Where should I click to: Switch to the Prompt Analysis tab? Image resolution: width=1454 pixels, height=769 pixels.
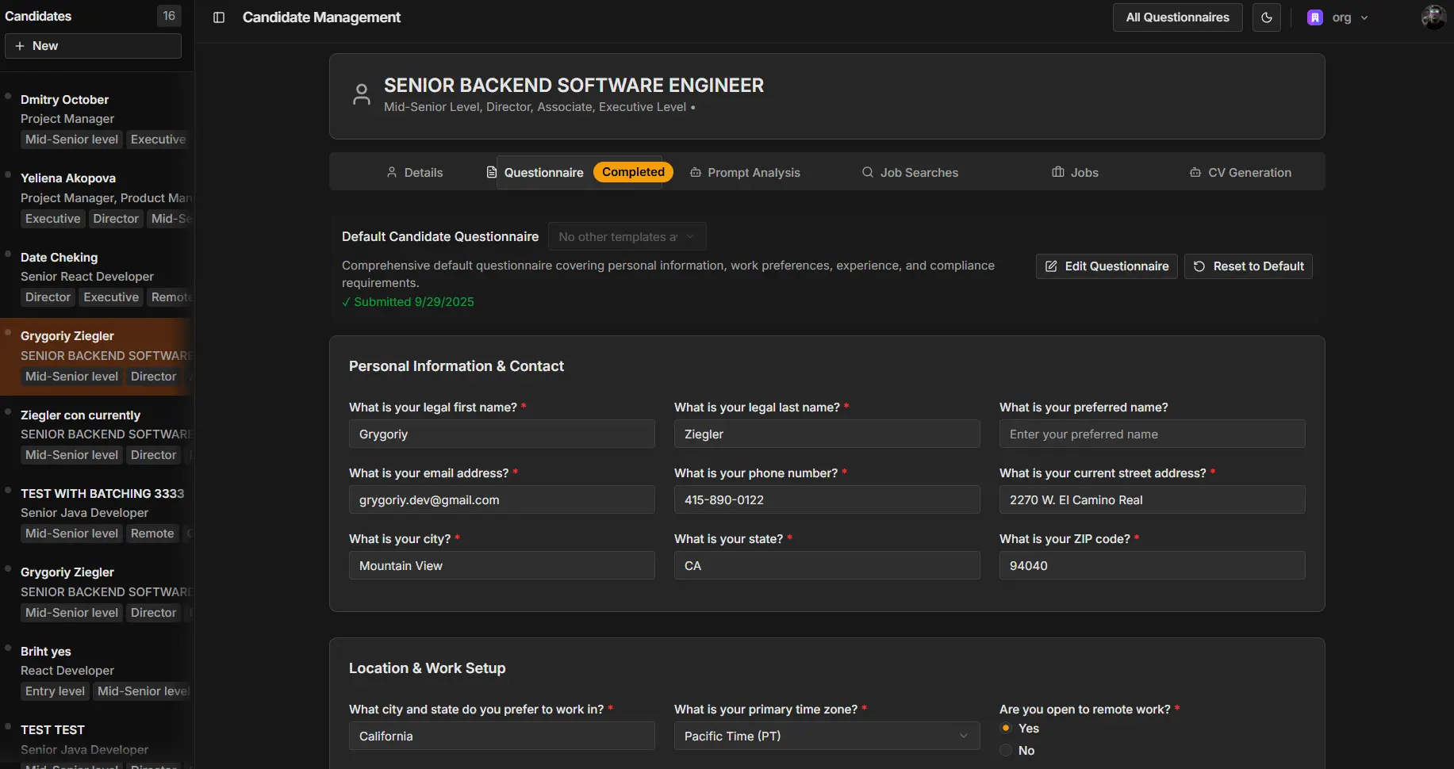click(x=745, y=173)
